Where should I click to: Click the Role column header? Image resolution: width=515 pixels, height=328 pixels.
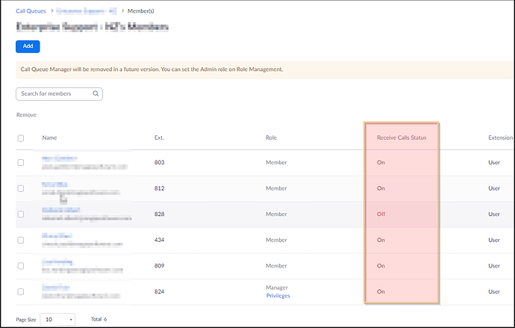pos(271,137)
